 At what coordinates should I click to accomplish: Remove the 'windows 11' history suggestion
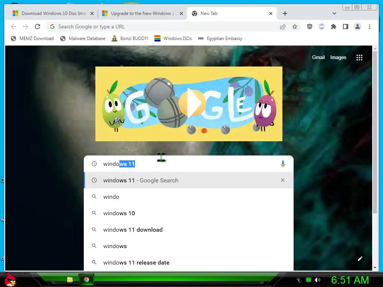(x=283, y=180)
